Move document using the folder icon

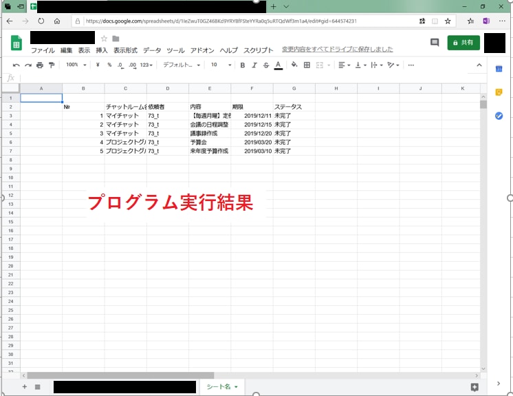[116, 39]
